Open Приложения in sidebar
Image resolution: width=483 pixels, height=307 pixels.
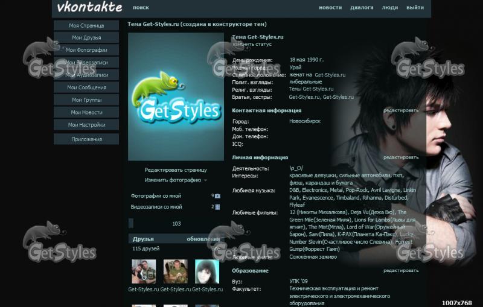click(86, 139)
